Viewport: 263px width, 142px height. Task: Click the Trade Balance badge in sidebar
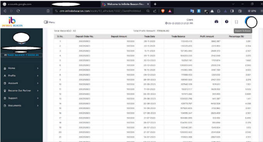pos(22,55)
